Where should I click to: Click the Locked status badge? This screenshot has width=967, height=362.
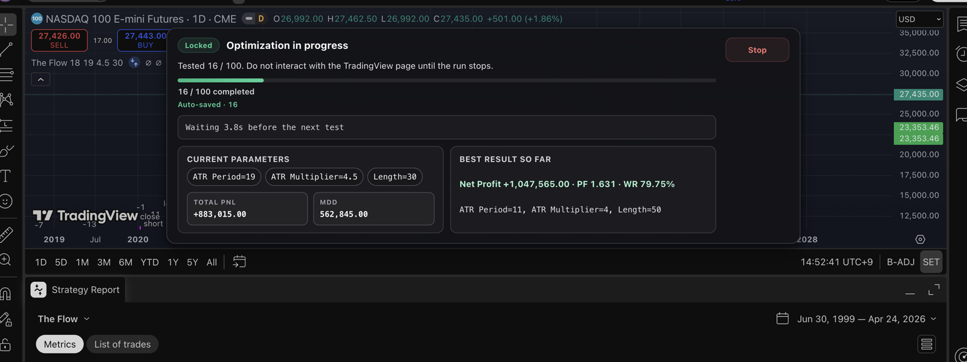(198, 45)
